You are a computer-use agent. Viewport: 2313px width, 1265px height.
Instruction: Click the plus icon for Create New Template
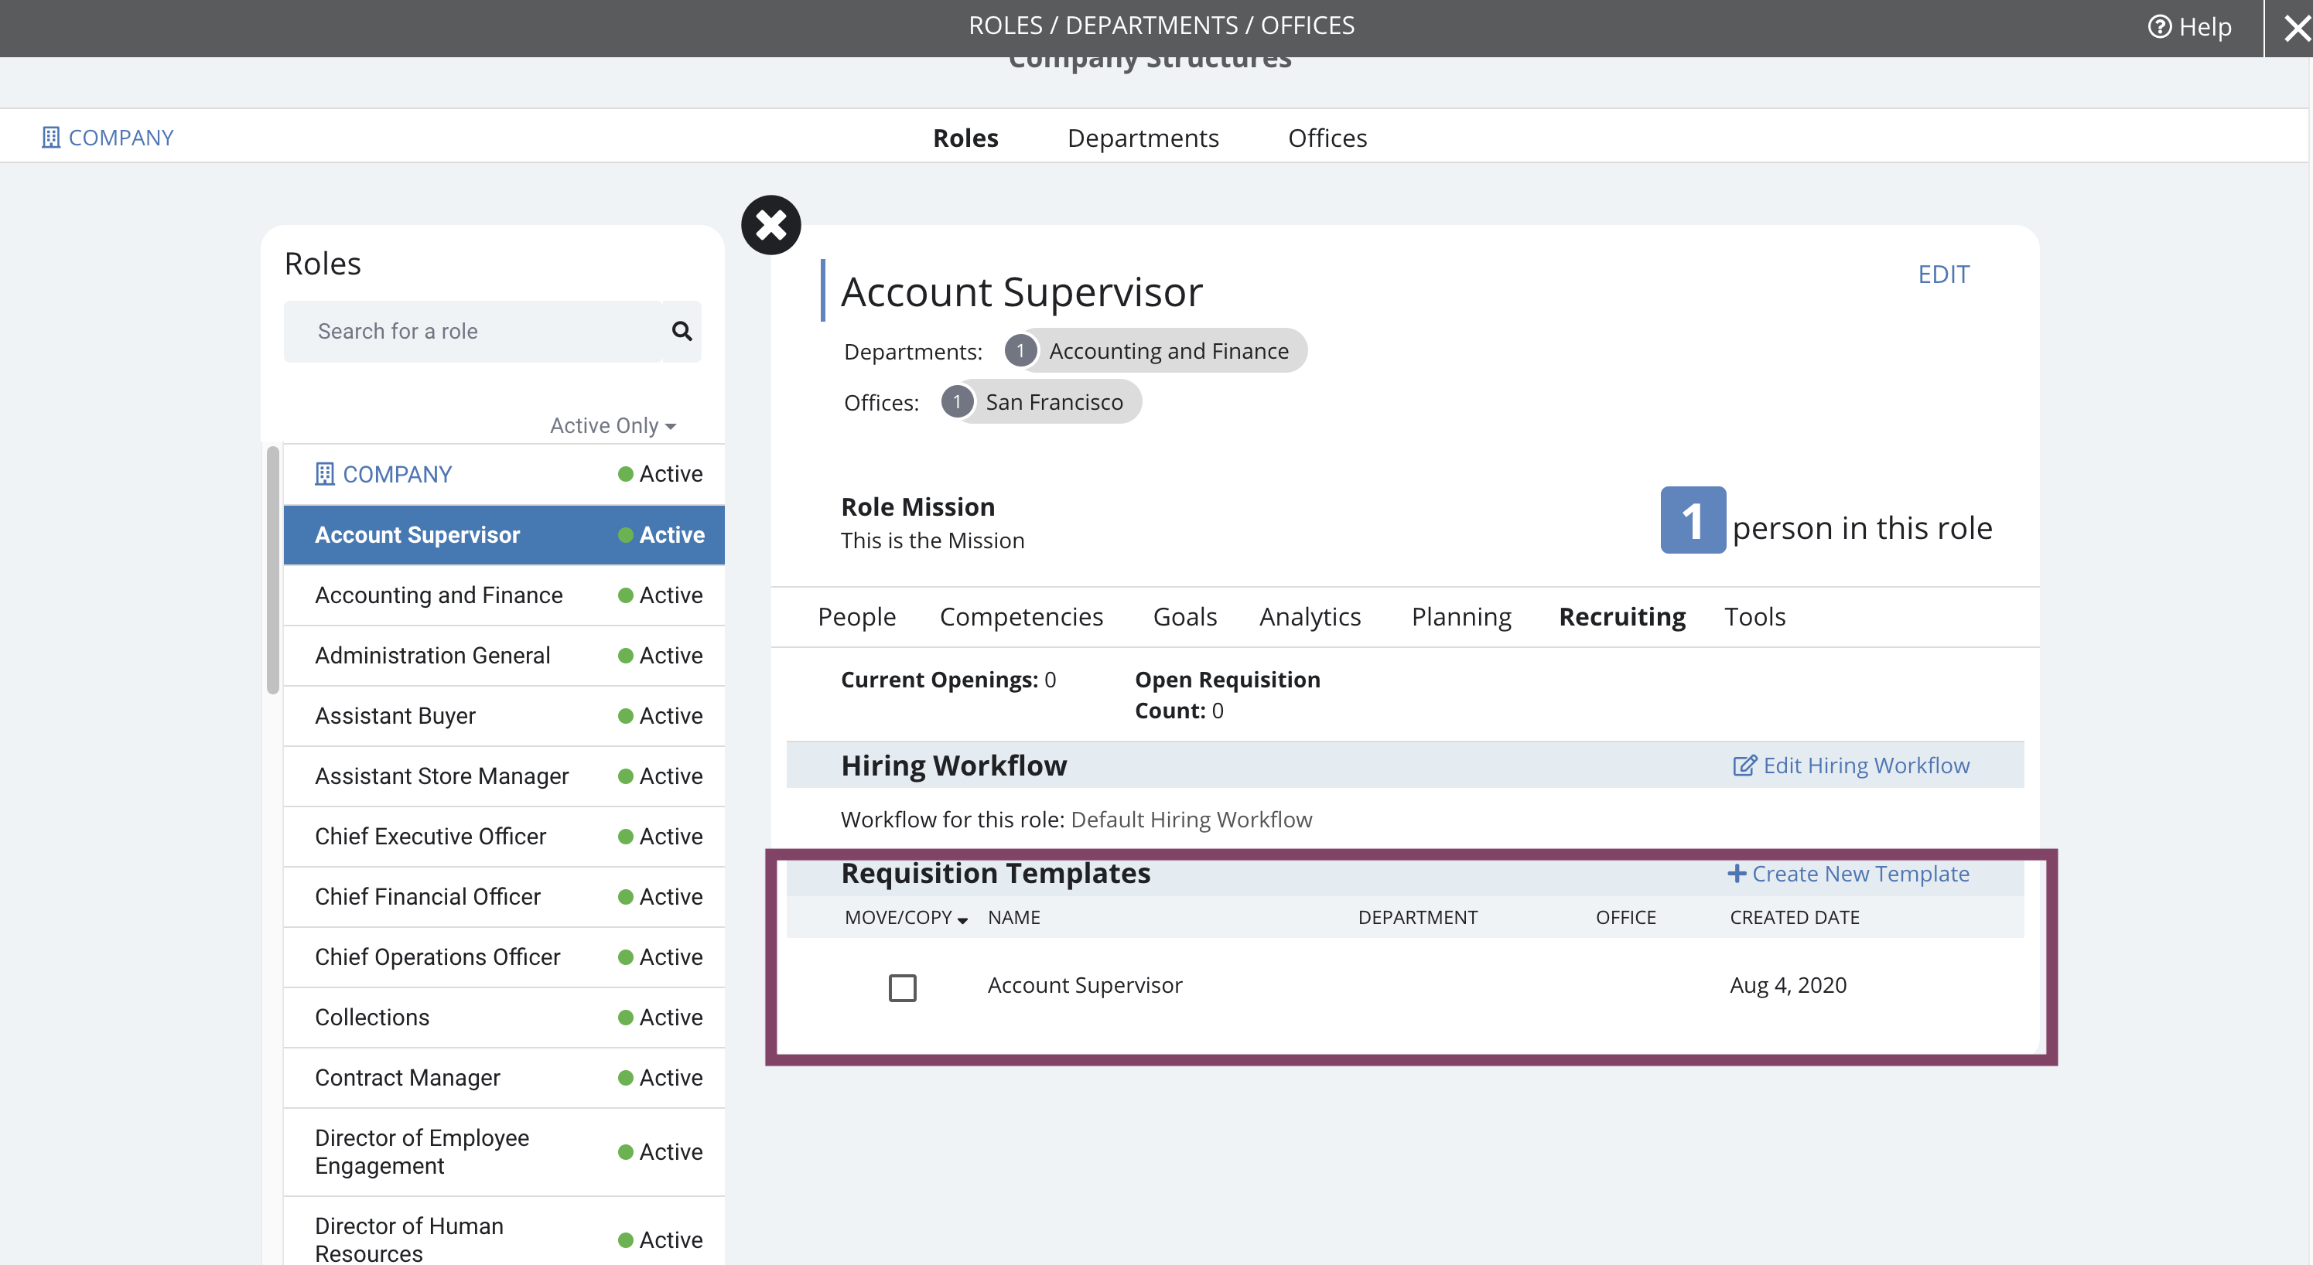pyautogui.click(x=1737, y=874)
